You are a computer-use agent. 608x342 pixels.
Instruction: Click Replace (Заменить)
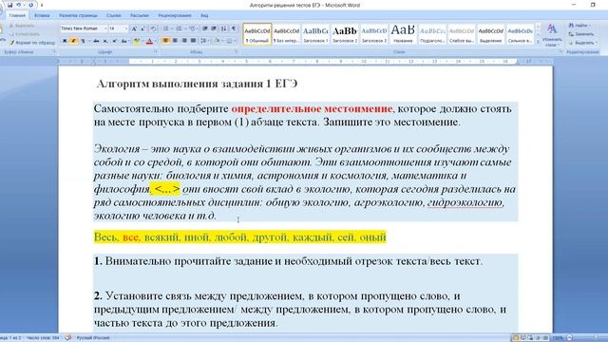pyautogui.click(x=581, y=34)
